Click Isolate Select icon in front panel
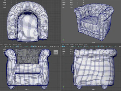The width and height of the screenshot is (121, 91). (50, 47)
